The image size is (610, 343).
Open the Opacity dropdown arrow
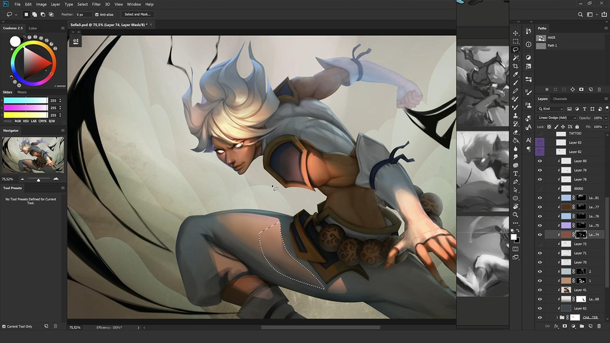click(x=606, y=118)
